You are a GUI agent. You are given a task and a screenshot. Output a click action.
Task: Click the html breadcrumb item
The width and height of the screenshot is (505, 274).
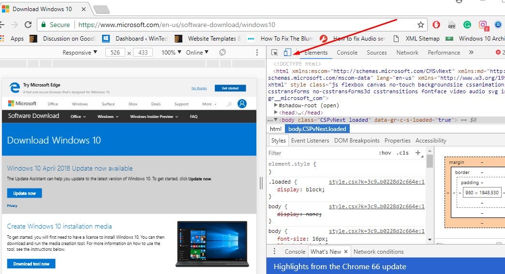[x=276, y=129]
